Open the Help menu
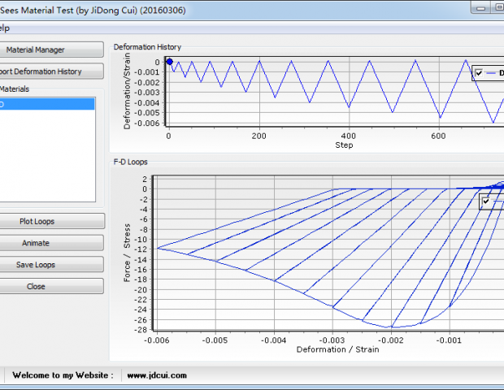The width and height of the screenshot is (504, 390). tap(4, 28)
